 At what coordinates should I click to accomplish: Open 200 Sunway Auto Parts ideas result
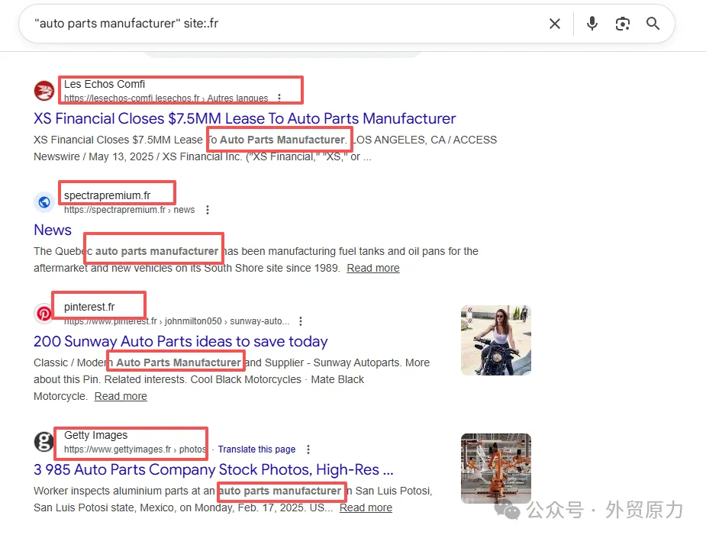coord(181,341)
